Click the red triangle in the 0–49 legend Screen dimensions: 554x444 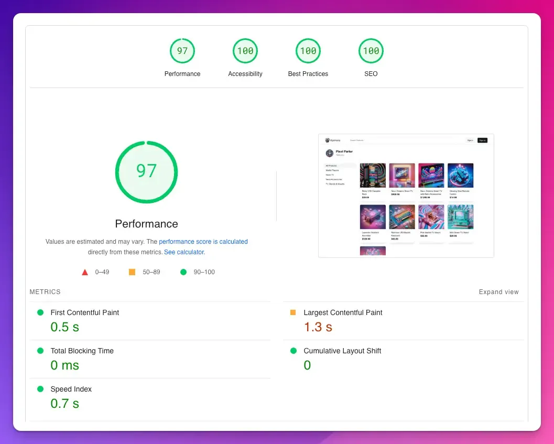pos(85,272)
